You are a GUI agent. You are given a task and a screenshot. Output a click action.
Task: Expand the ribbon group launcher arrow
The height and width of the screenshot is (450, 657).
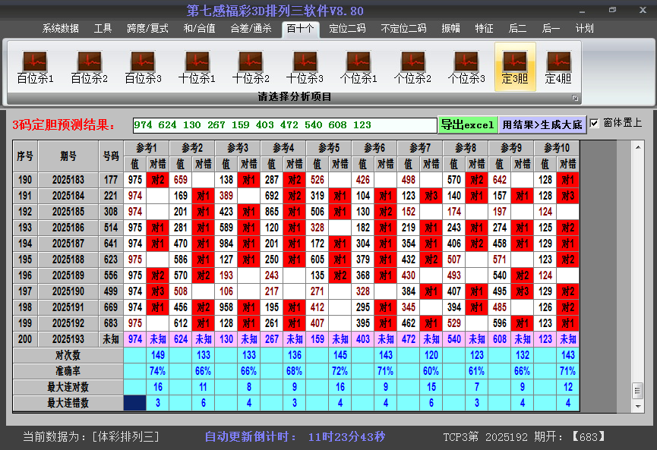[575, 98]
